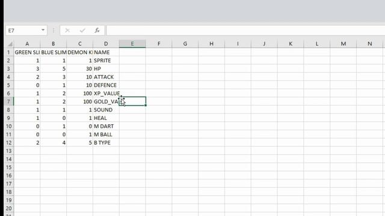Click the DEMON KI cell in C1
This screenshot has width=385, height=216.
(79, 52)
